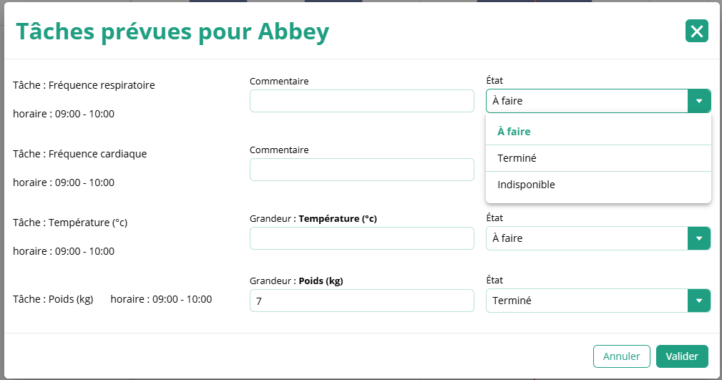This screenshot has width=722, height=380.
Task: Click the Poids field containing 7
Action: point(361,301)
